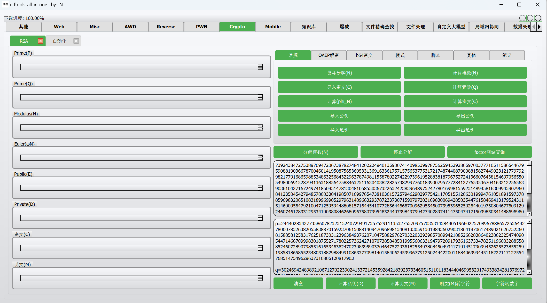Select the 常规 panel tab
Viewport: 547px width, 303px height.
click(293, 55)
